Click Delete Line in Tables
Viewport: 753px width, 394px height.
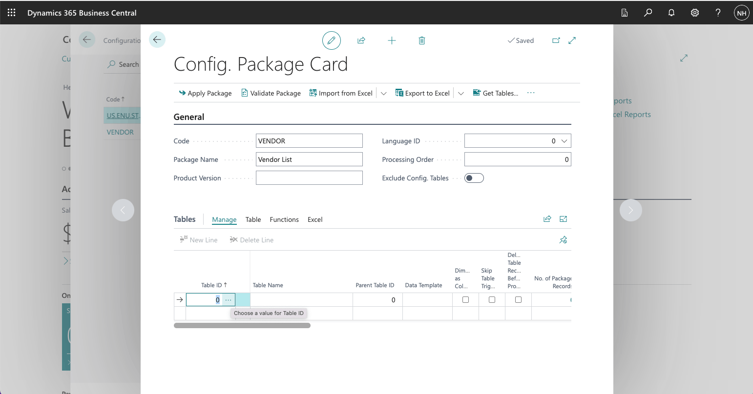tap(251, 240)
